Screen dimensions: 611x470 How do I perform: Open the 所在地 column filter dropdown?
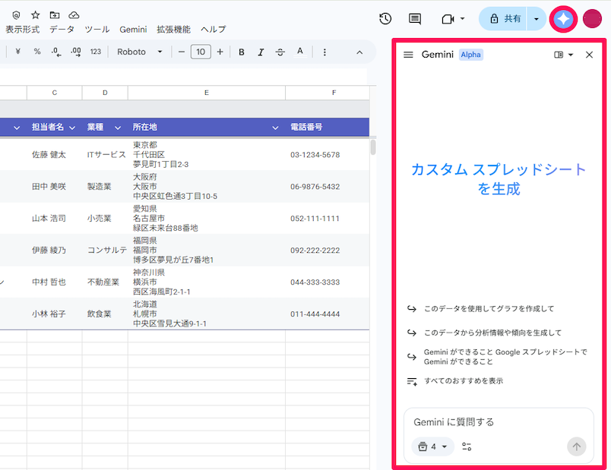point(275,128)
